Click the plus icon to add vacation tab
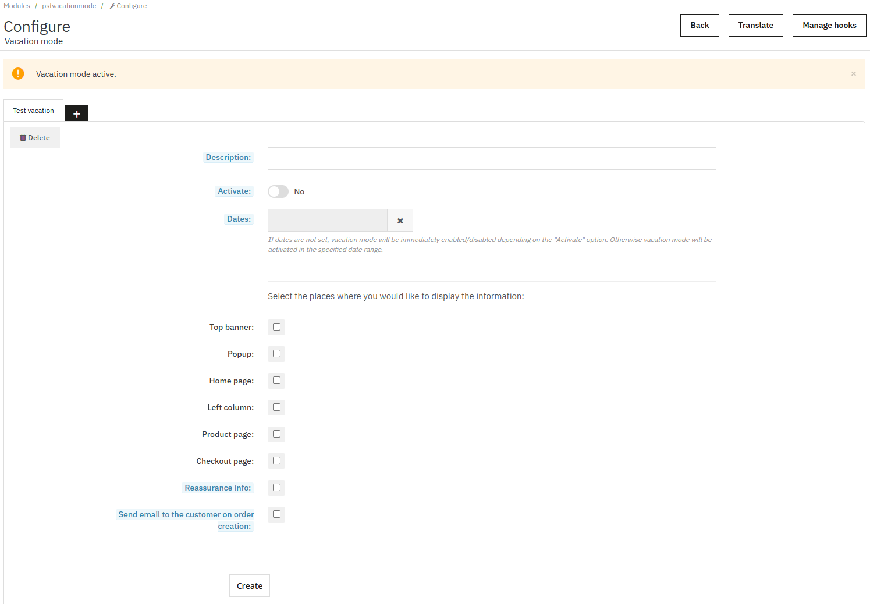Screen dimensions: 870x604 [x=76, y=113]
